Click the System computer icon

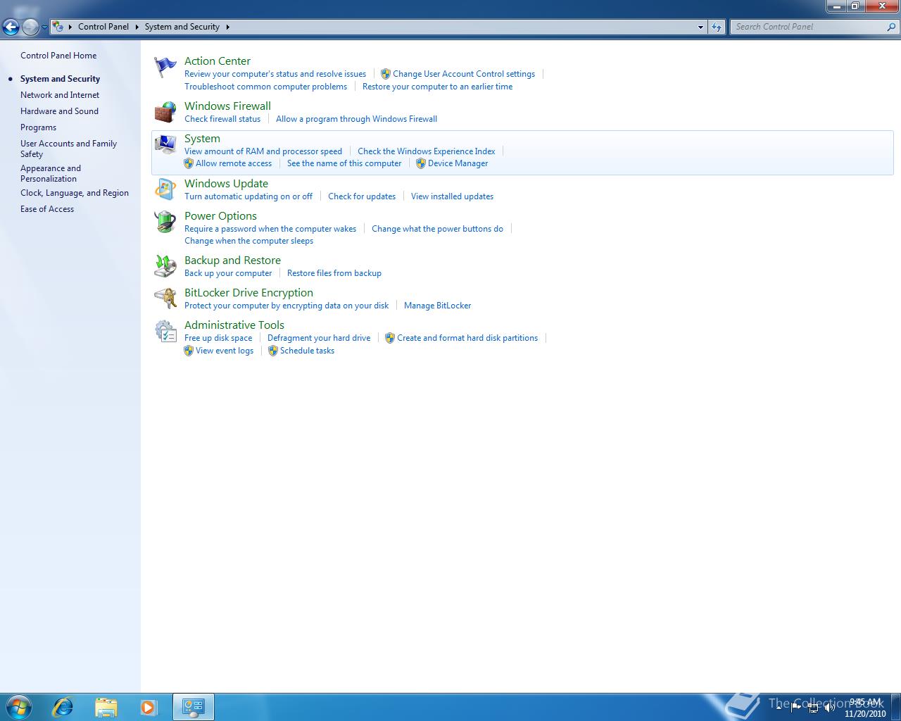[x=165, y=144]
